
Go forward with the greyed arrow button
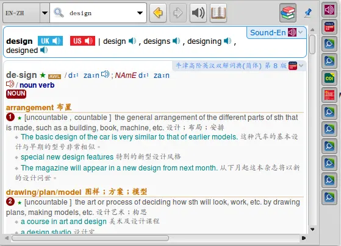click(x=178, y=13)
